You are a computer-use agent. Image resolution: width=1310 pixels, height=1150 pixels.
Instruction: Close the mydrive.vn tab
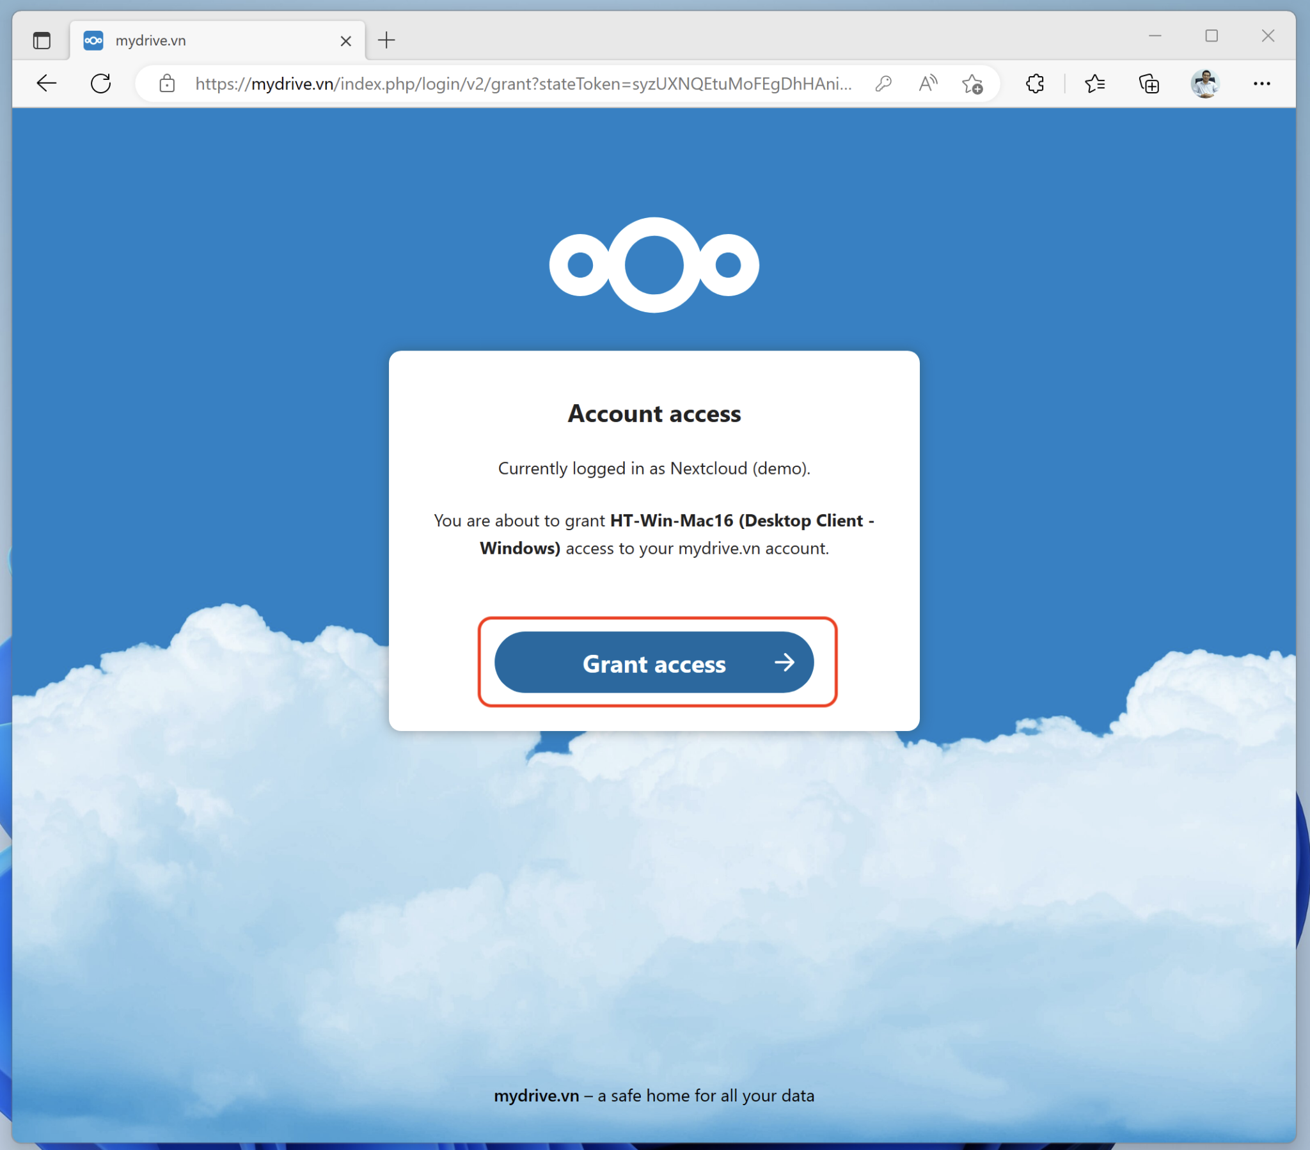[x=346, y=40]
